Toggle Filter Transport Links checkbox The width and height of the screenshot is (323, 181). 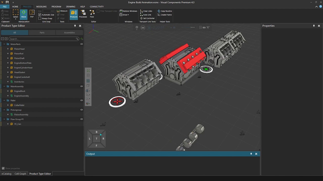(98, 11)
